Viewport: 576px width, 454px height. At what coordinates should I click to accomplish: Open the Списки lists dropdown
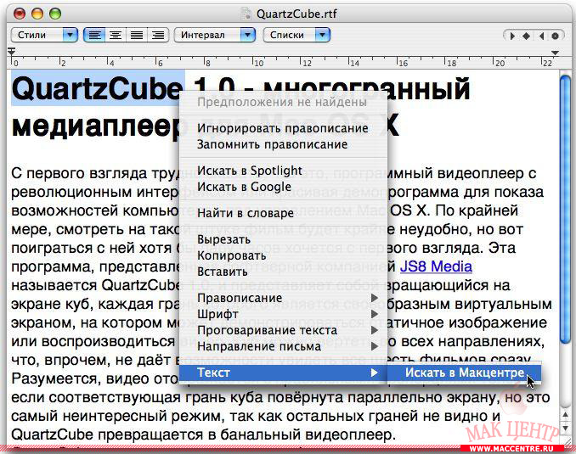(x=296, y=36)
